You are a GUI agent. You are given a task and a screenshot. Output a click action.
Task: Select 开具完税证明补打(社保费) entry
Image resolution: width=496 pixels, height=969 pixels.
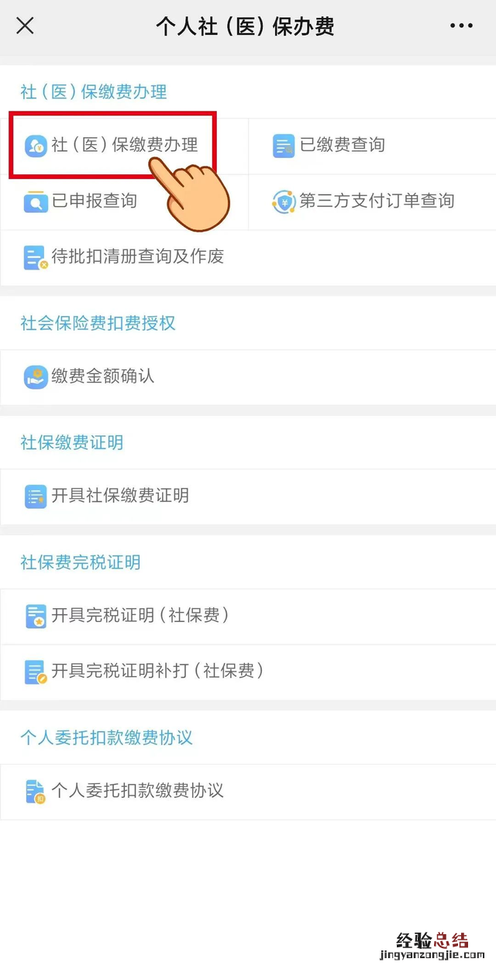coord(157,672)
